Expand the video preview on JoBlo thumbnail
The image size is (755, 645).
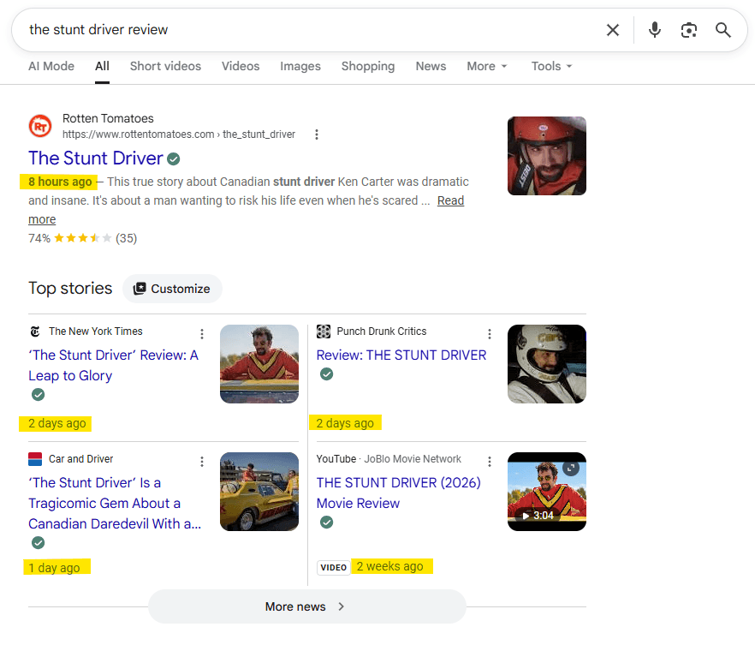point(571,468)
